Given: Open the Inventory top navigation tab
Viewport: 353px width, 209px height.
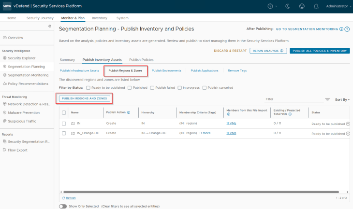Looking at the screenshot, I should [99, 18].
